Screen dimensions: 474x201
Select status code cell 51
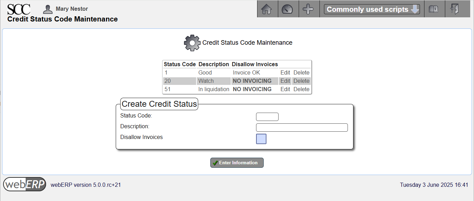(x=180, y=89)
